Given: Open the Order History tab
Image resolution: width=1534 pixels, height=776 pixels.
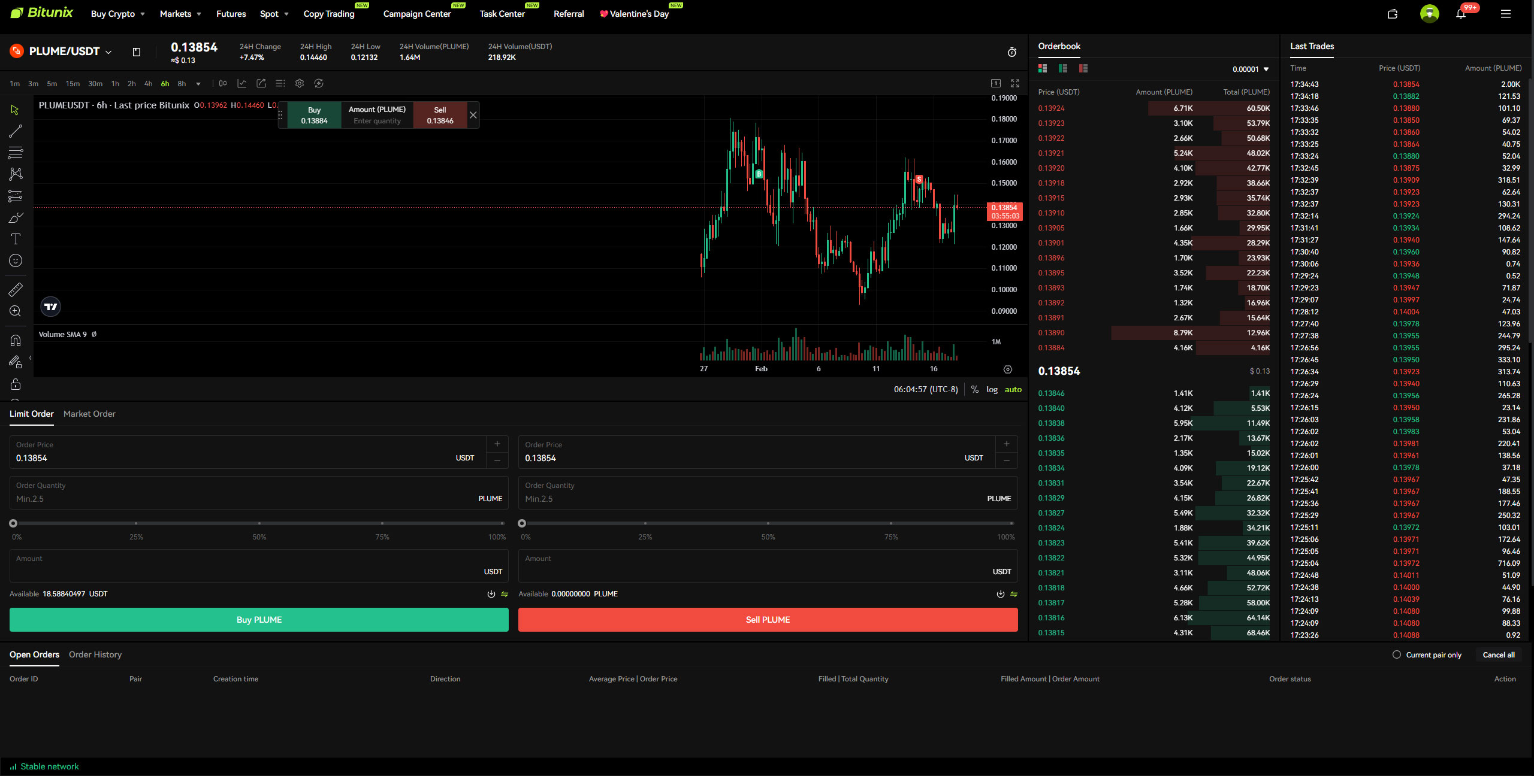Looking at the screenshot, I should (95, 654).
